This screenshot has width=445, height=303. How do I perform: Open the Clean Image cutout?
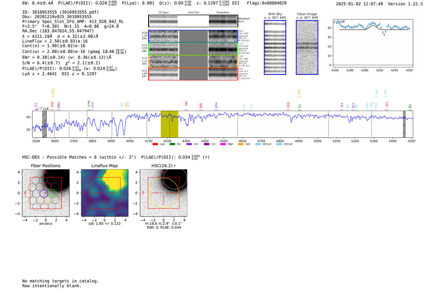point(307,47)
